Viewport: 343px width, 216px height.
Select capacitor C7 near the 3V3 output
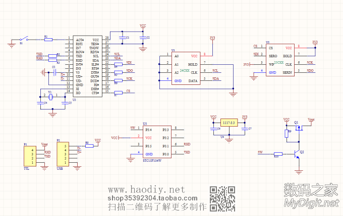pyautogui.click(x=245, y=128)
